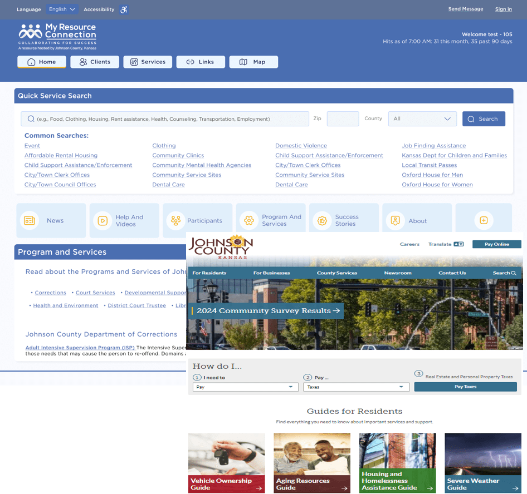Open the Success Stories icon tile
Screen dimensions: 527x494
click(322, 220)
